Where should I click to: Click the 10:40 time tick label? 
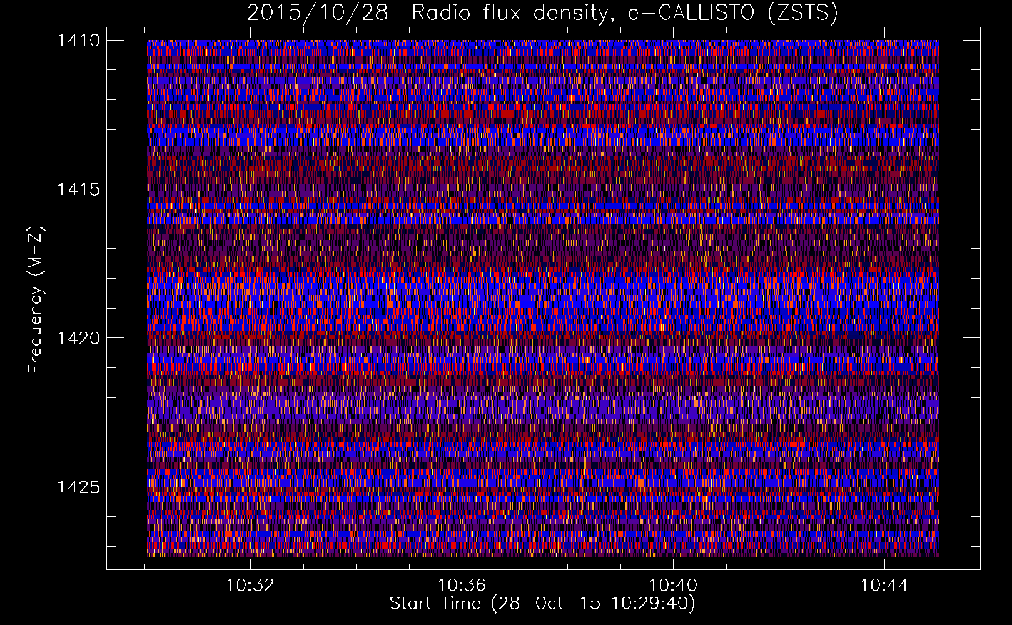(673, 586)
